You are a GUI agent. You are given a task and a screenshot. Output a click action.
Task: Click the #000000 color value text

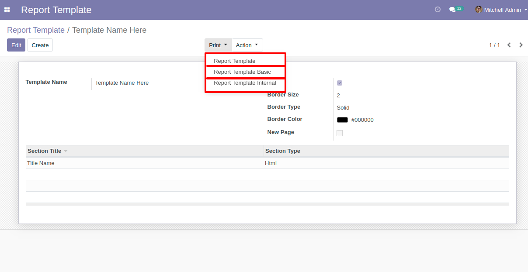pyautogui.click(x=362, y=120)
